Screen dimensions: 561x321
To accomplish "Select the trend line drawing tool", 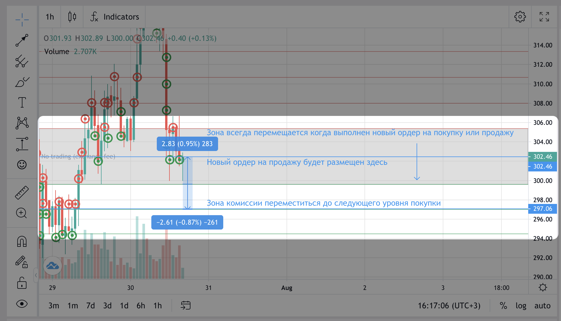I will pos(22,40).
